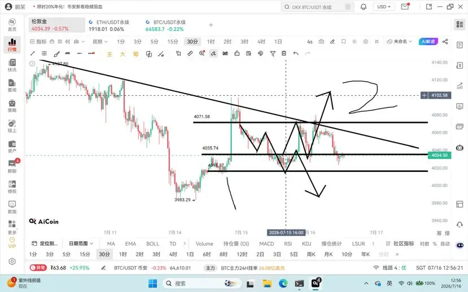The height and width of the screenshot is (292, 468).
Task: Open 数据 data sidebar icon
Action: coord(12,207)
